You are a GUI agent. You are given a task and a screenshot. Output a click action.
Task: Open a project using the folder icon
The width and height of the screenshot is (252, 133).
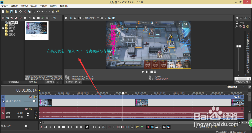click(7, 11)
